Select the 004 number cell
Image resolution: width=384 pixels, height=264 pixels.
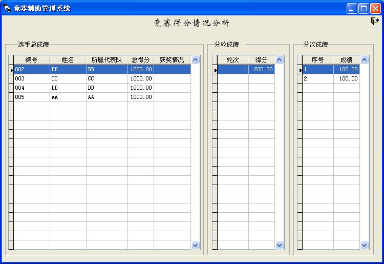[32, 88]
